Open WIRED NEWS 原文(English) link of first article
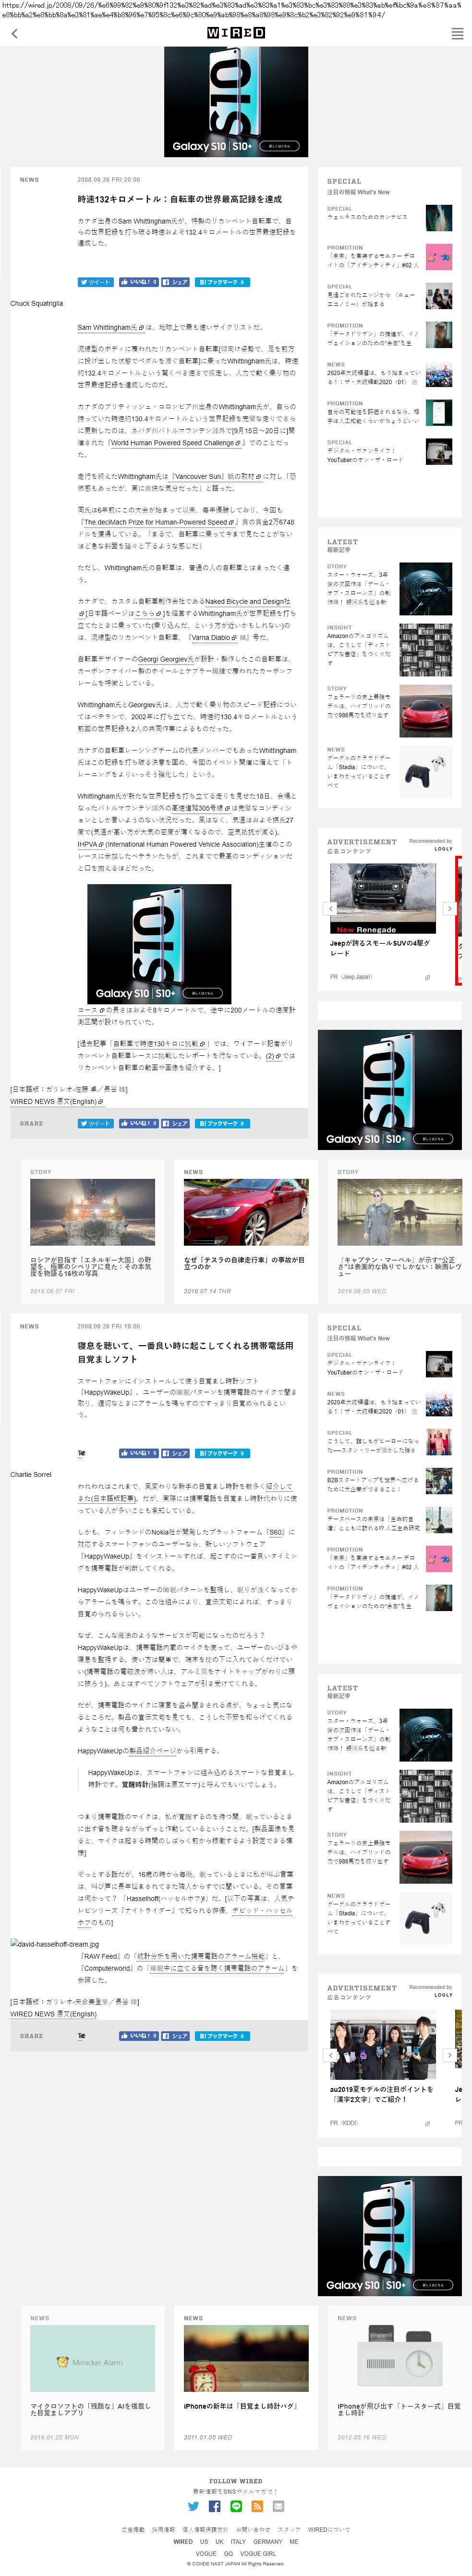The image size is (472, 2576). pyautogui.click(x=57, y=1101)
